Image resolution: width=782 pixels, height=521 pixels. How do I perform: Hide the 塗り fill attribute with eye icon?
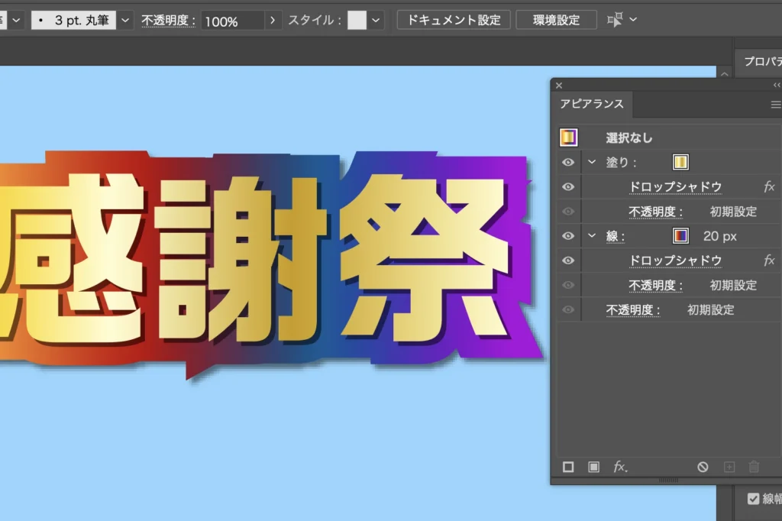coord(567,162)
